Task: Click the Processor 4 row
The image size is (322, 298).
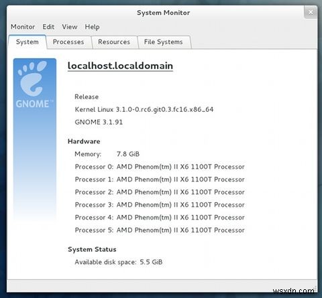Action: point(160,218)
